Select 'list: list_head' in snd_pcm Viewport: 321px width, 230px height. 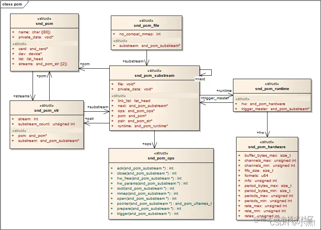click(31, 59)
